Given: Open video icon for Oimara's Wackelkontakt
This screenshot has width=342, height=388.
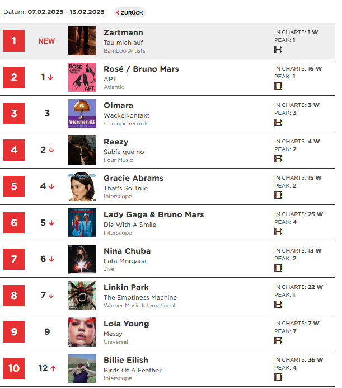Looking at the screenshot, I should [278, 123].
